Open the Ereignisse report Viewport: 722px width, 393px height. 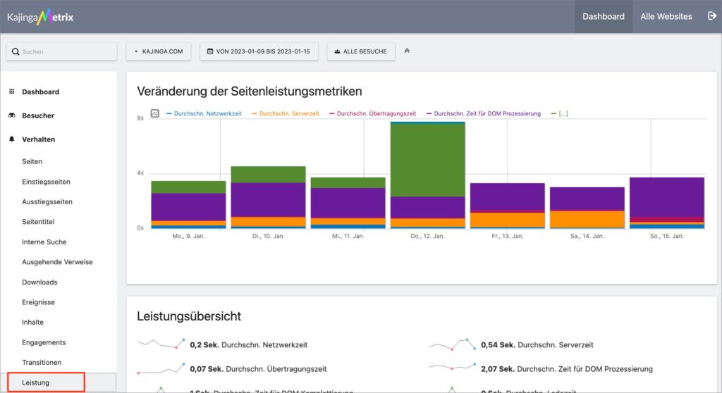[x=38, y=302]
